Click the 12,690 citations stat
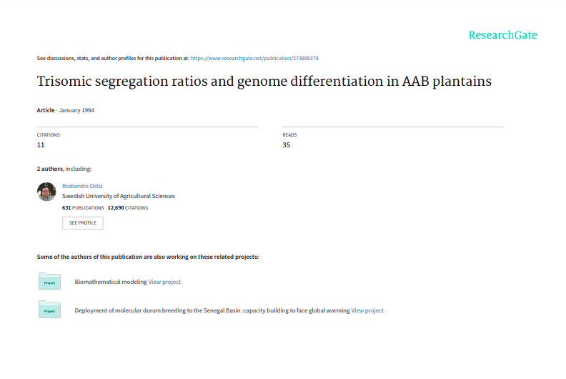This screenshot has height=379, width=566. pos(128,207)
